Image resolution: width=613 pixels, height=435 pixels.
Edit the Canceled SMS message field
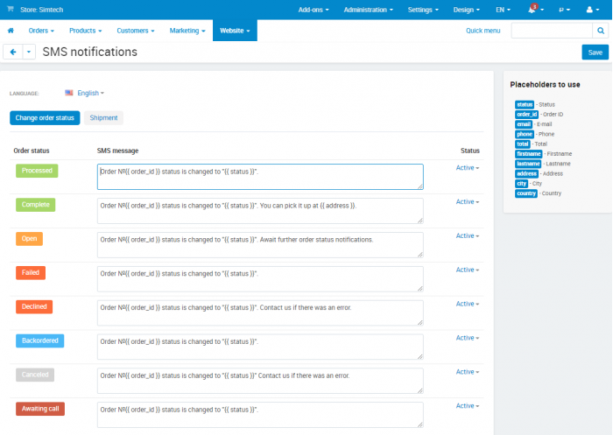(260, 381)
